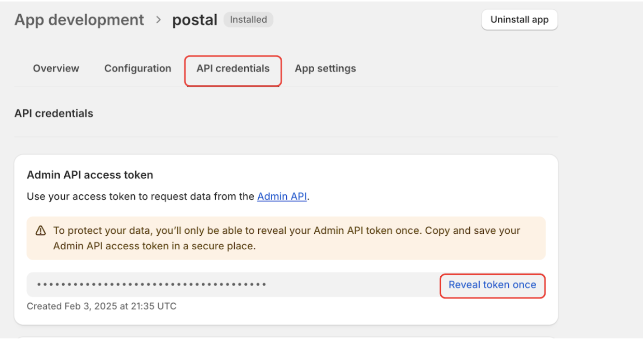Screen dimensions: 643x340
Task: Click the postal app title
Action: (x=194, y=20)
